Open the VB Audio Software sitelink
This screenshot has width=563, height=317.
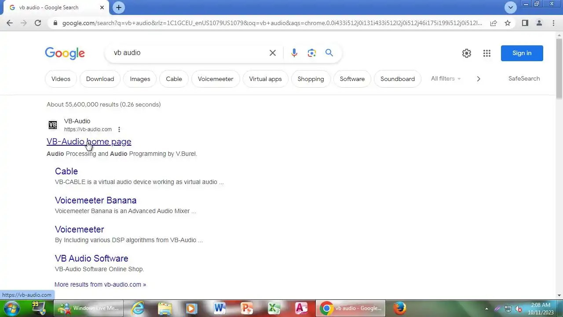(x=91, y=258)
